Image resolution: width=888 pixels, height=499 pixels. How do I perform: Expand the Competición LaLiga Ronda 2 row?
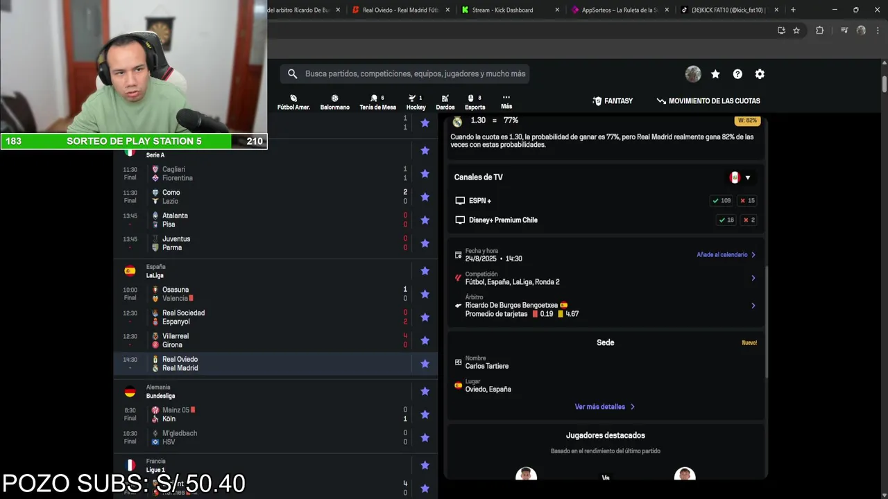coord(606,278)
